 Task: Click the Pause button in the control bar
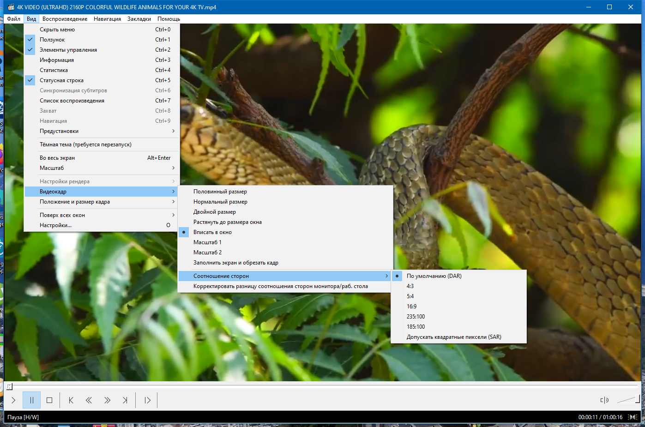point(31,400)
